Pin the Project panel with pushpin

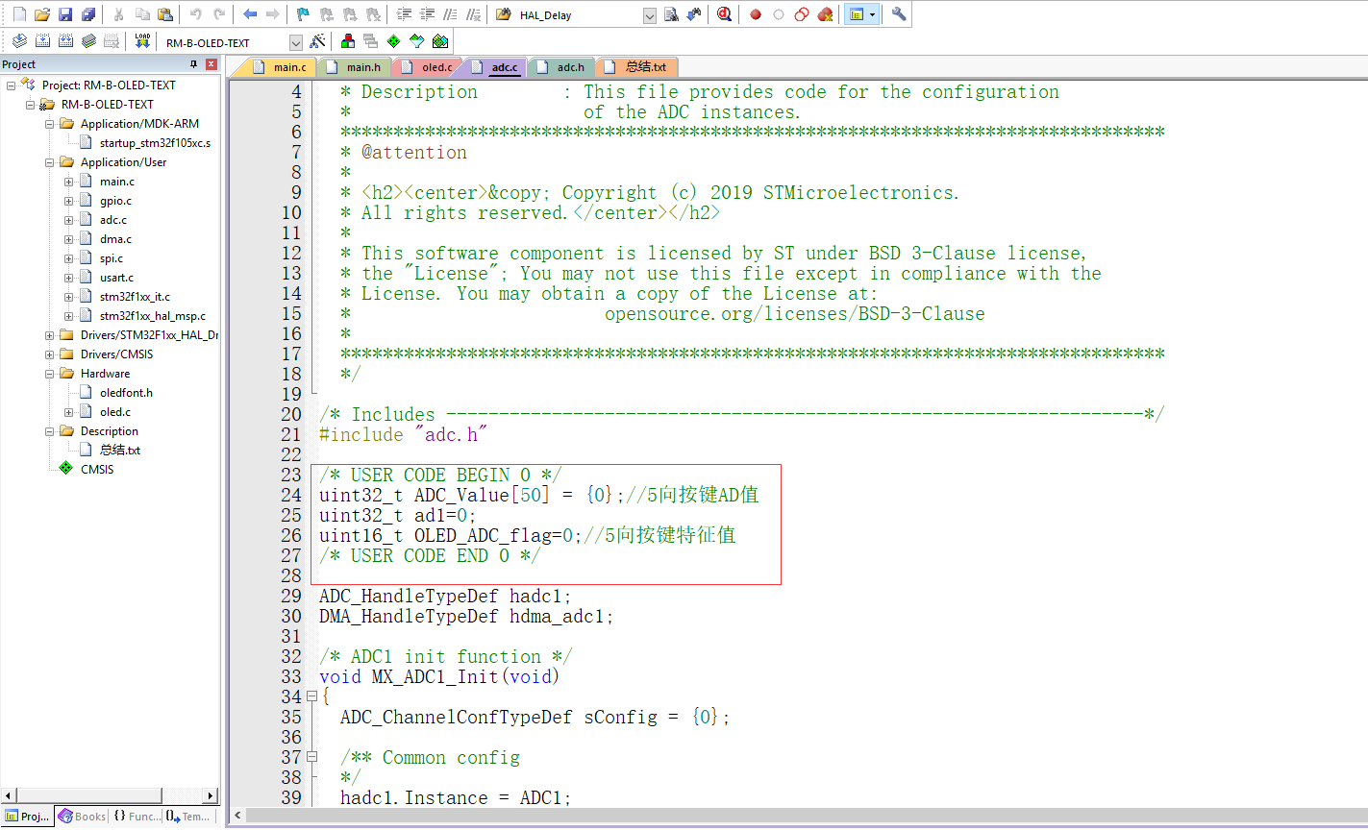(x=193, y=64)
